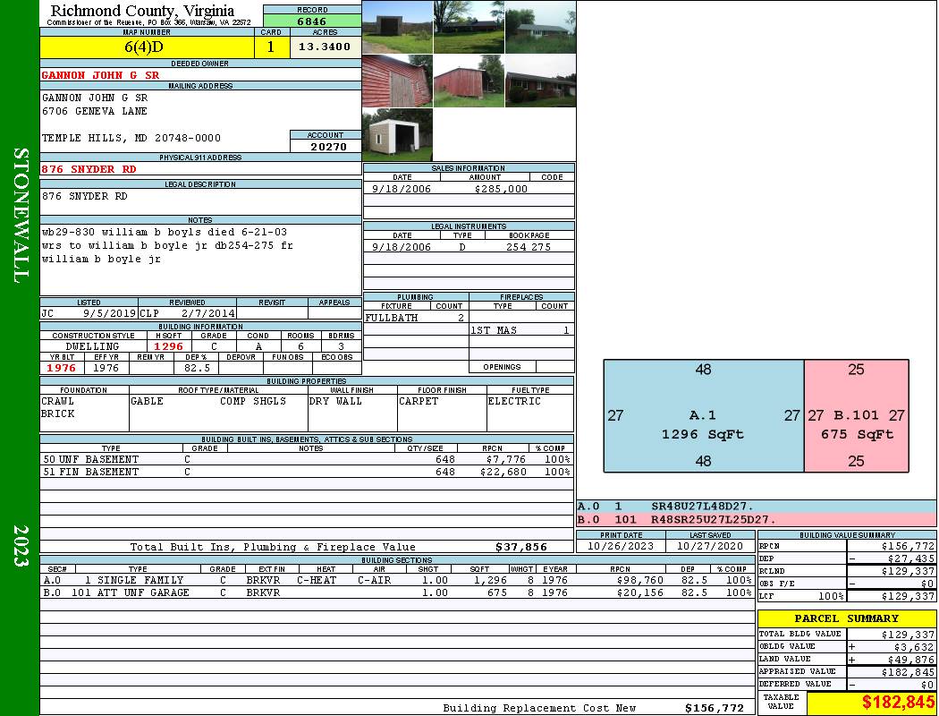
Task: Click the blue A.1 1296 SqFt sketch area
Action: (704, 416)
